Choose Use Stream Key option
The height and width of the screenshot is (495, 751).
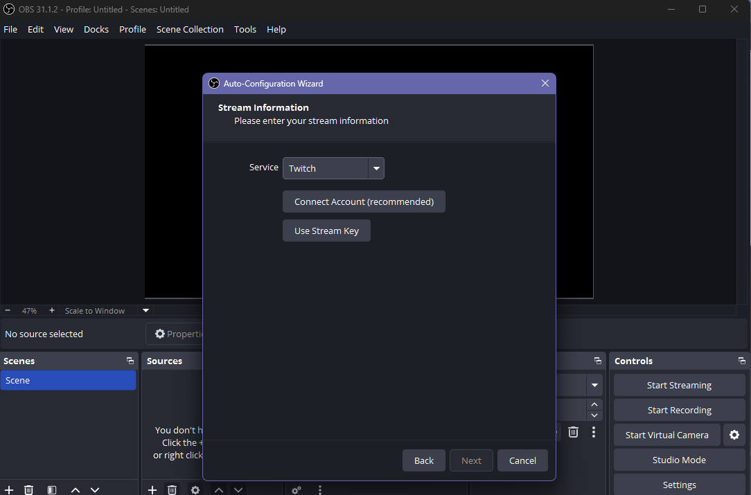click(326, 231)
